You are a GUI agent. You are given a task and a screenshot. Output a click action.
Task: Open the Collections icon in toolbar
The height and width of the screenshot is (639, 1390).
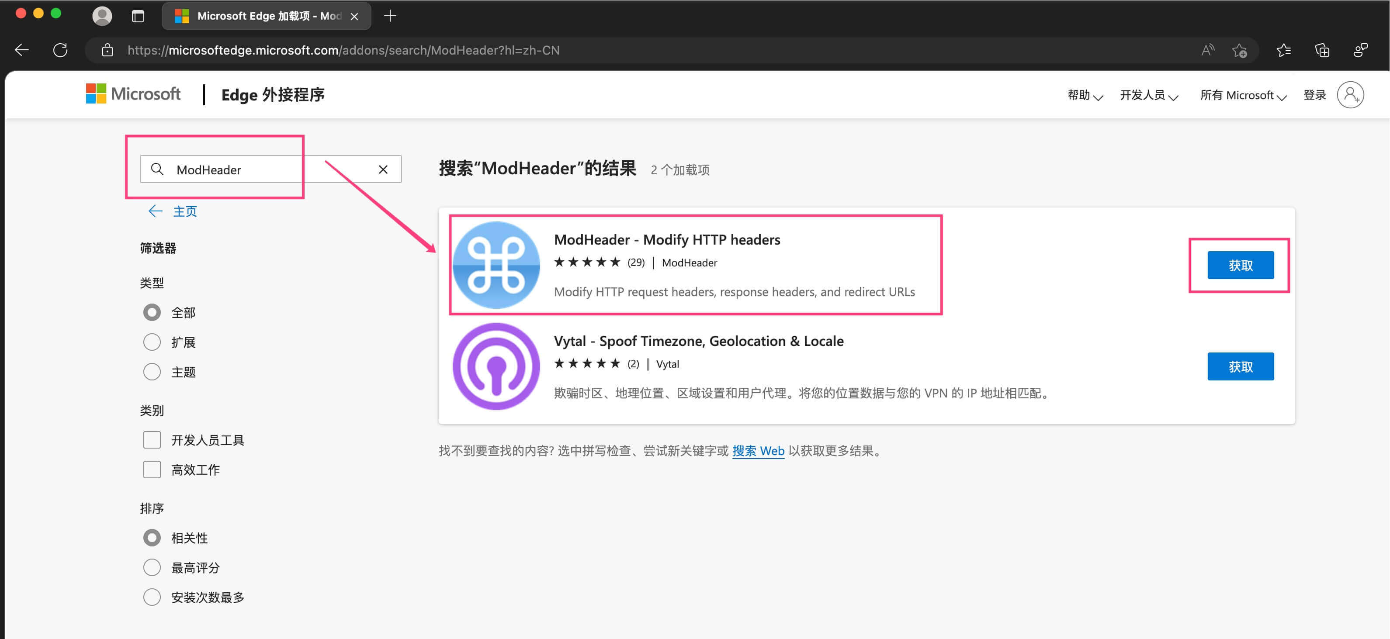pos(1322,50)
